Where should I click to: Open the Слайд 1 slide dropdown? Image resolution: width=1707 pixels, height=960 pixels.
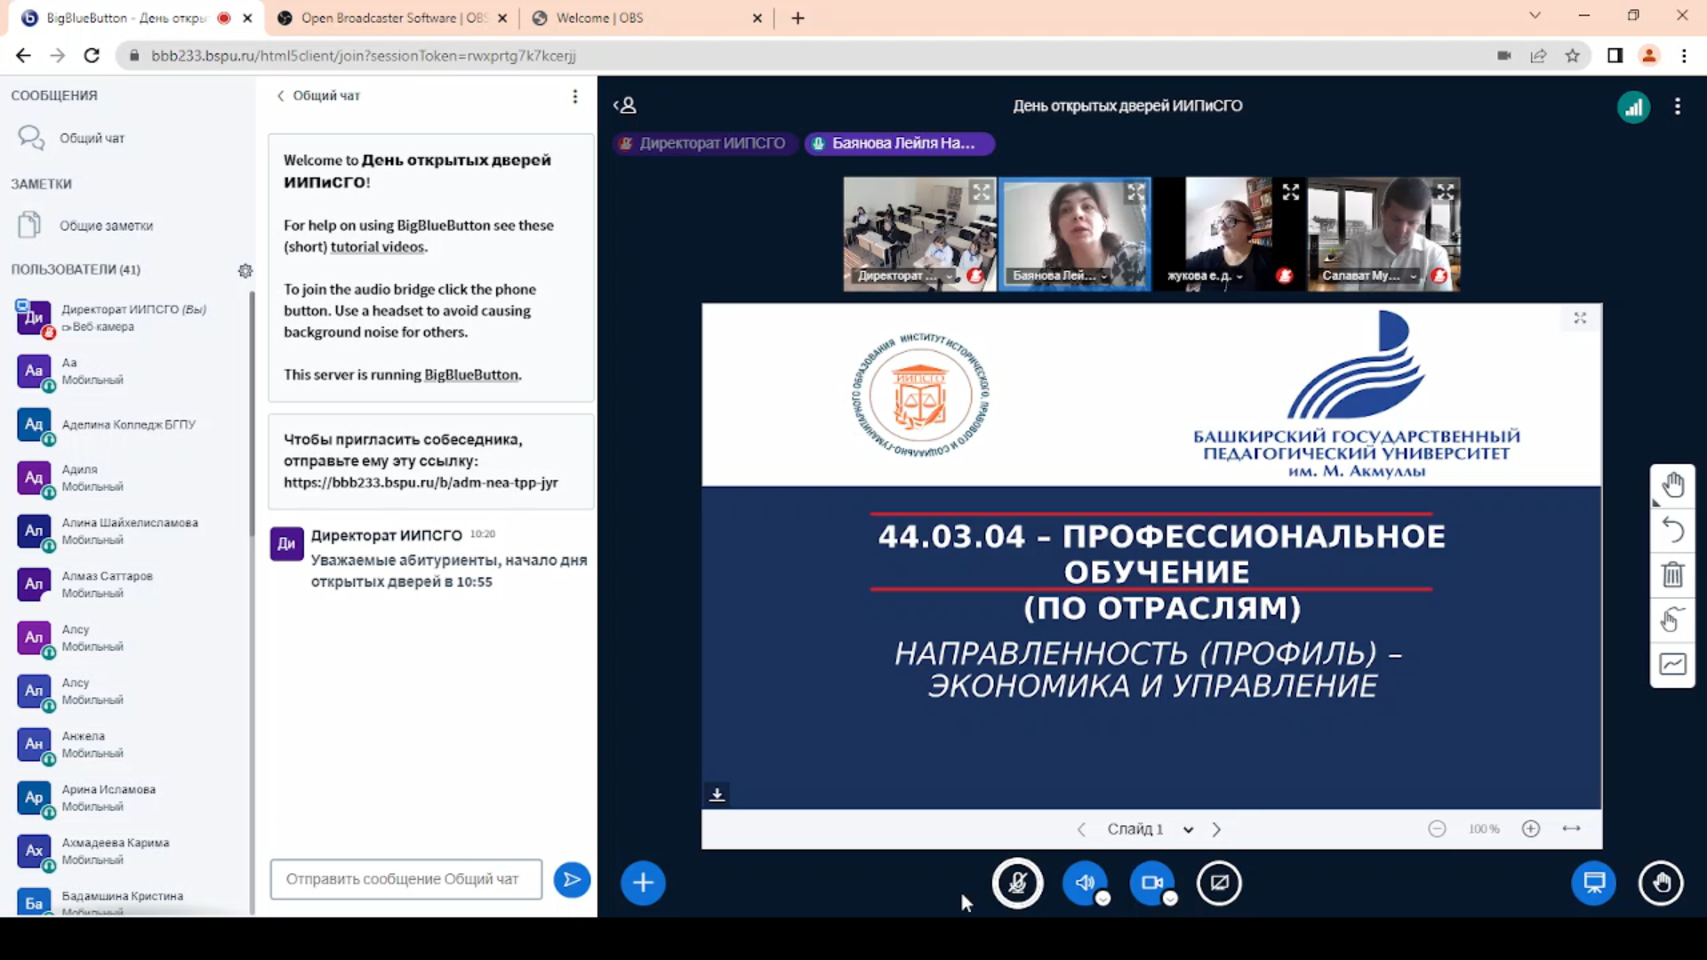coord(1149,829)
